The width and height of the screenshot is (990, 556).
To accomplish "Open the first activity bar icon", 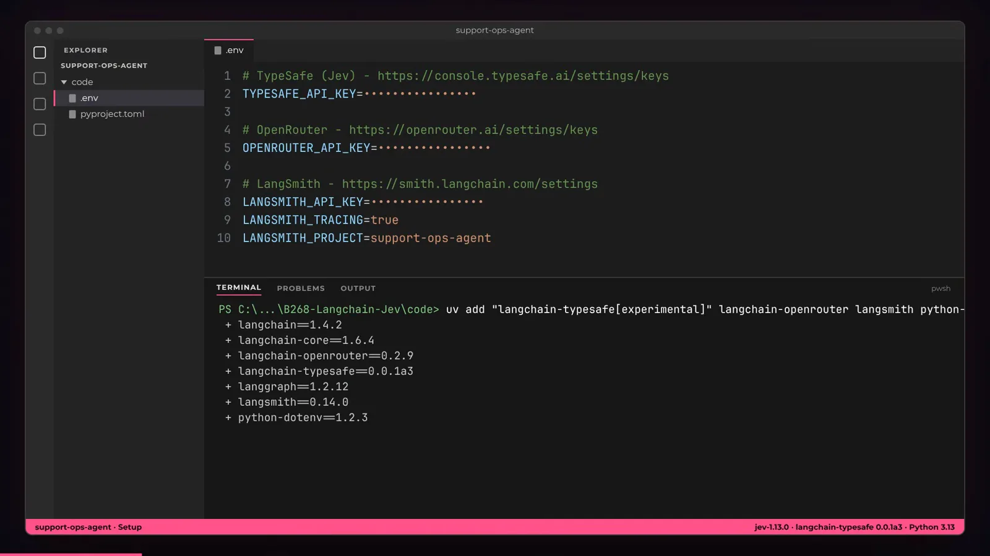I will click(x=40, y=53).
